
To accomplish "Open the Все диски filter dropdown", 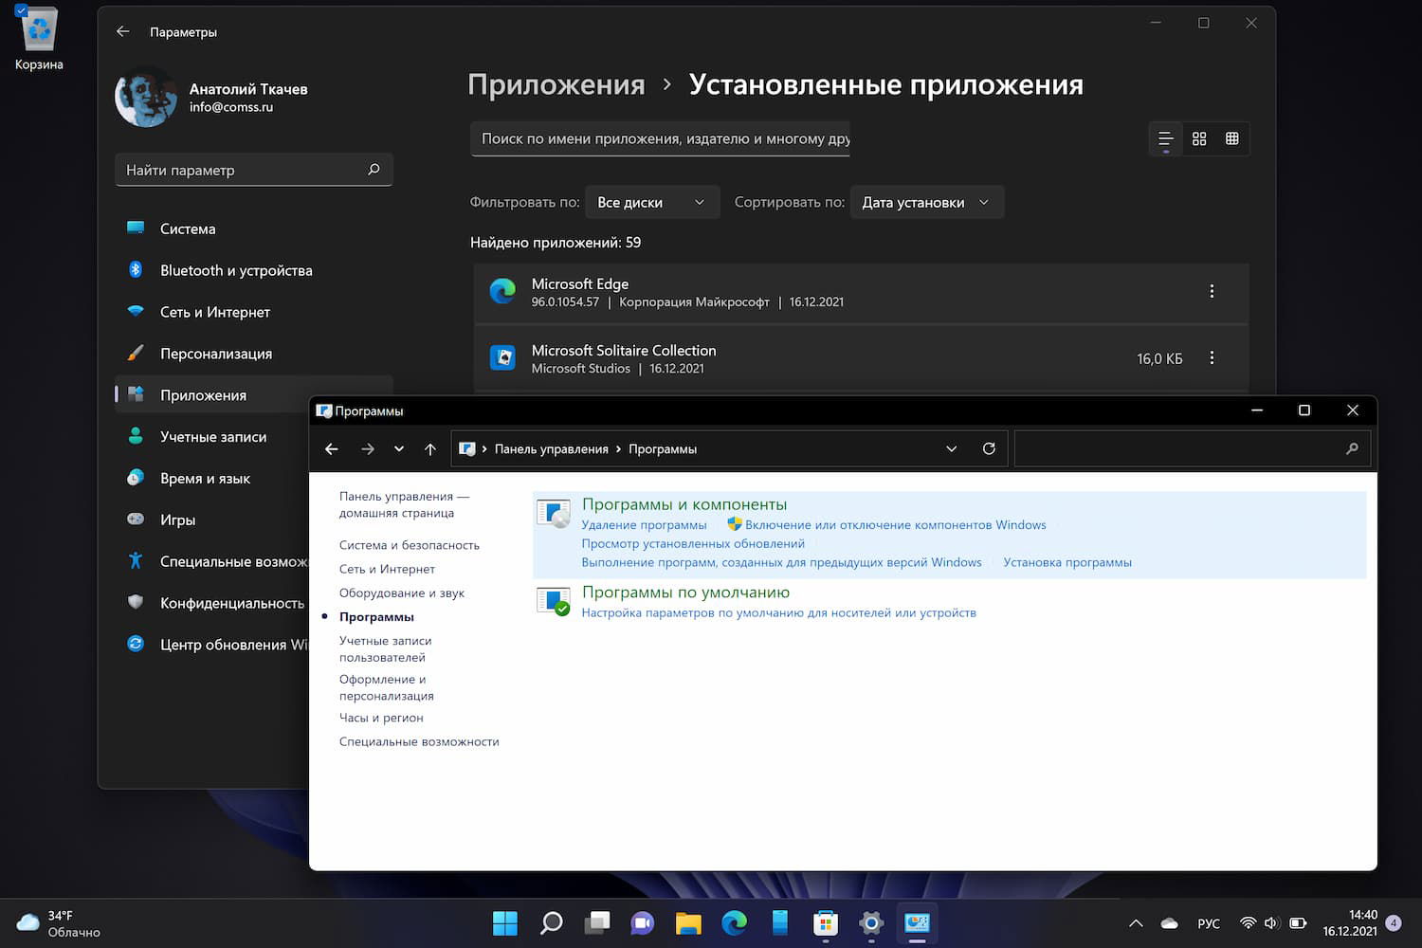I will [652, 202].
